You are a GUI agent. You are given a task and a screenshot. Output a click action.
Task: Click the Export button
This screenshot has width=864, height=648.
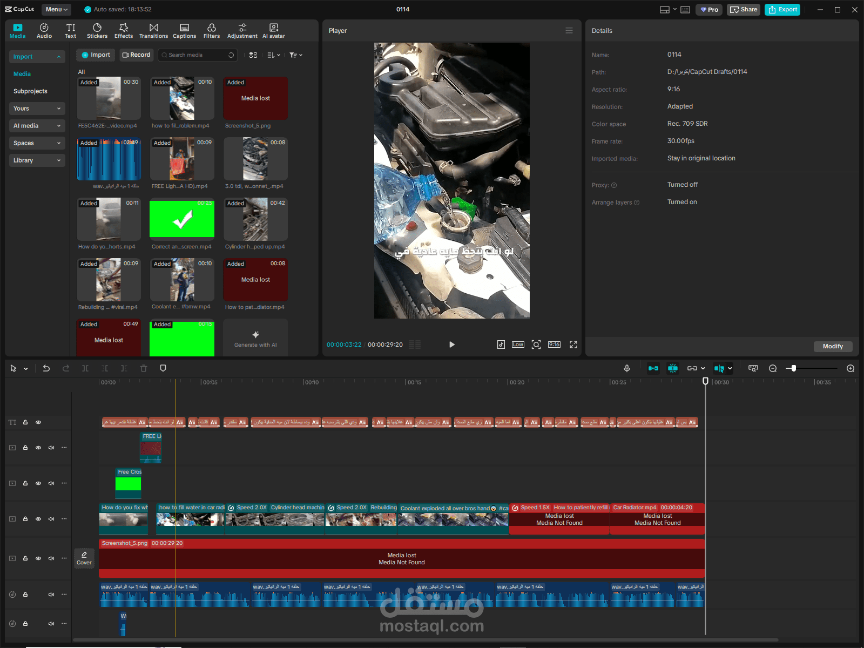782,9
